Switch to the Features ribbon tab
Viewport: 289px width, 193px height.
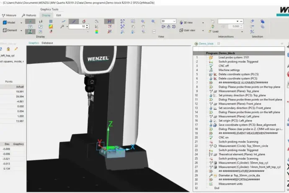point(29,16)
